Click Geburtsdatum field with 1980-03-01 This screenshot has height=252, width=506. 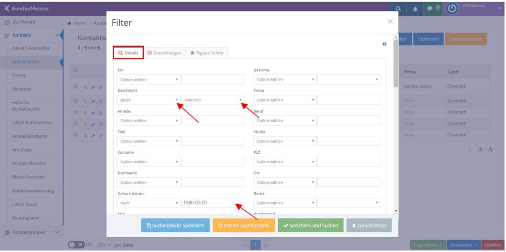click(212, 203)
